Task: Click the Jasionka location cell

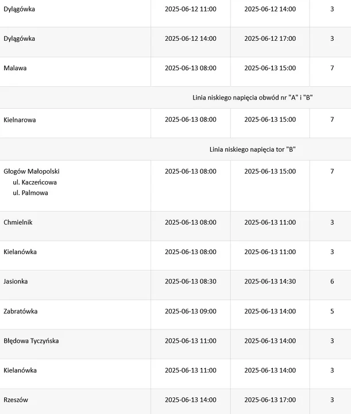Action: (x=16, y=281)
